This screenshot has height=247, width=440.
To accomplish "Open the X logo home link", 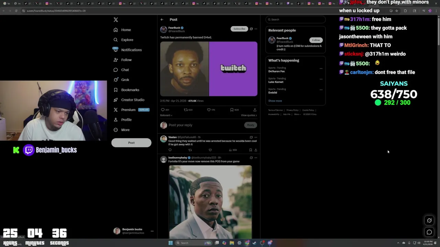I will pos(116,20).
